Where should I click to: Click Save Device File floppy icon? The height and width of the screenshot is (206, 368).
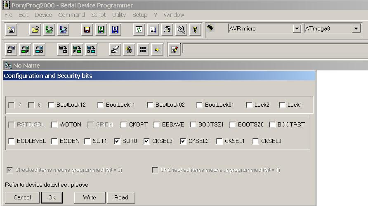pyautogui.click(x=87, y=30)
